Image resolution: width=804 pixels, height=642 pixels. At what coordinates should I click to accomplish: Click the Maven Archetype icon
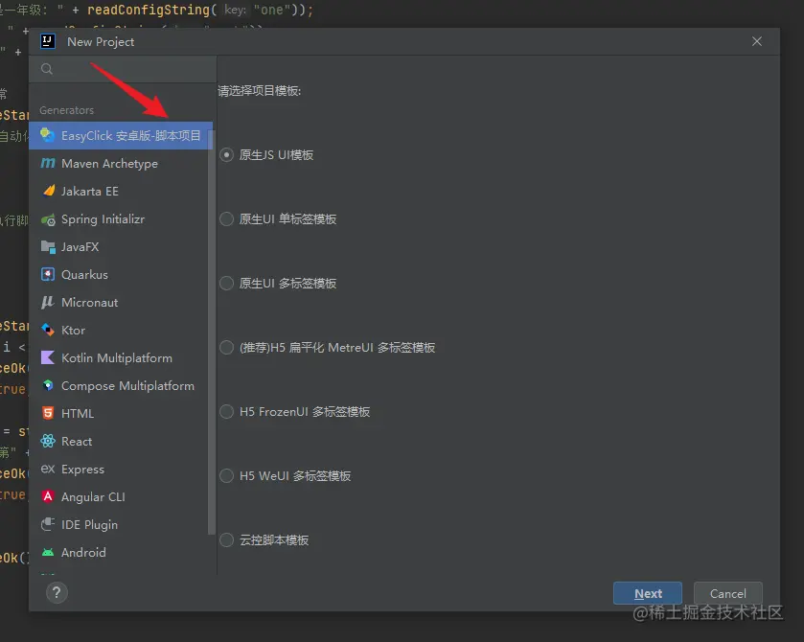click(48, 163)
